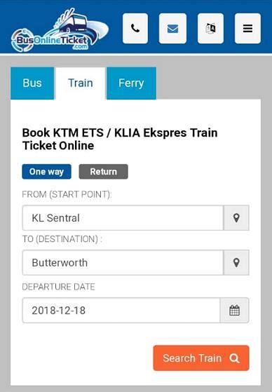This screenshot has width=272, height=392.
Task: Open the 2018-12-18 departure date field
Action: tap(121, 310)
